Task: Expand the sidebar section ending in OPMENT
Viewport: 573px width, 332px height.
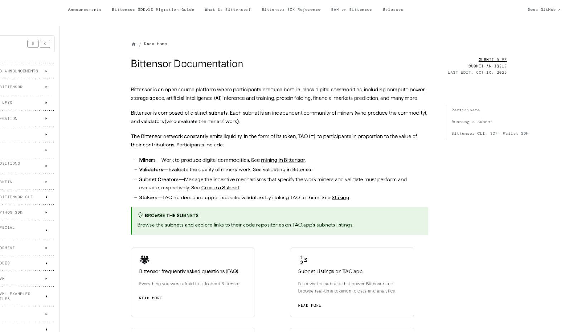Action: pyautogui.click(x=46, y=248)
